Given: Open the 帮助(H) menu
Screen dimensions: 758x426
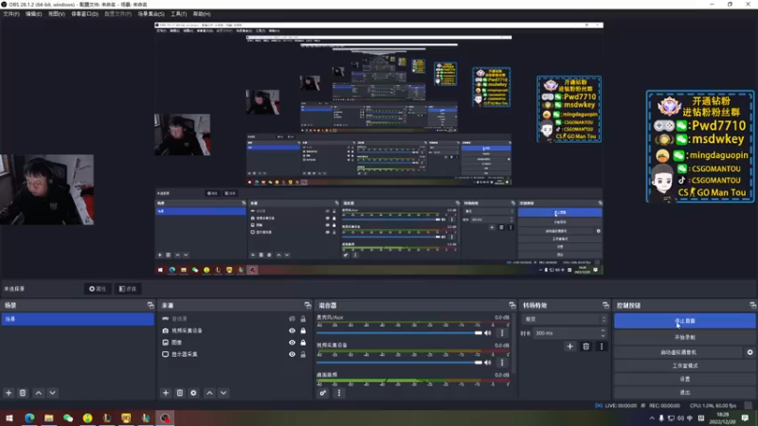Looking at the screenshot, I should coord(202,14).
